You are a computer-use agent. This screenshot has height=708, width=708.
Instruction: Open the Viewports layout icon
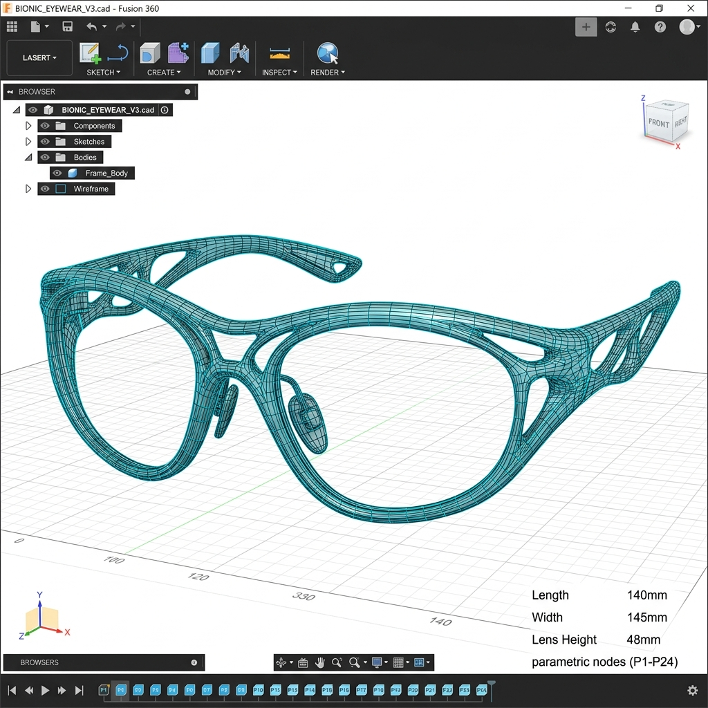click(x=418, y=662)
